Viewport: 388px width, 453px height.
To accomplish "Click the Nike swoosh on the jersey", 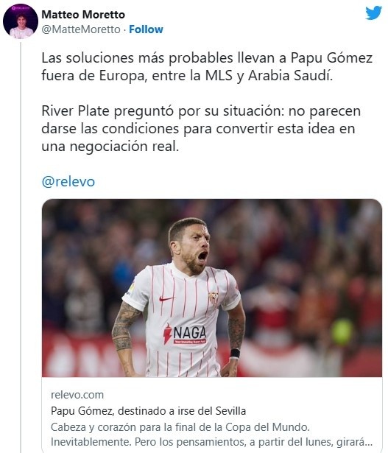I will (166, 298).
